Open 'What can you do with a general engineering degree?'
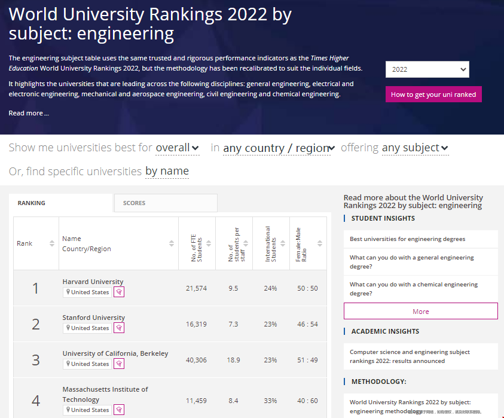Screen dimensions: 504x418 421,262
